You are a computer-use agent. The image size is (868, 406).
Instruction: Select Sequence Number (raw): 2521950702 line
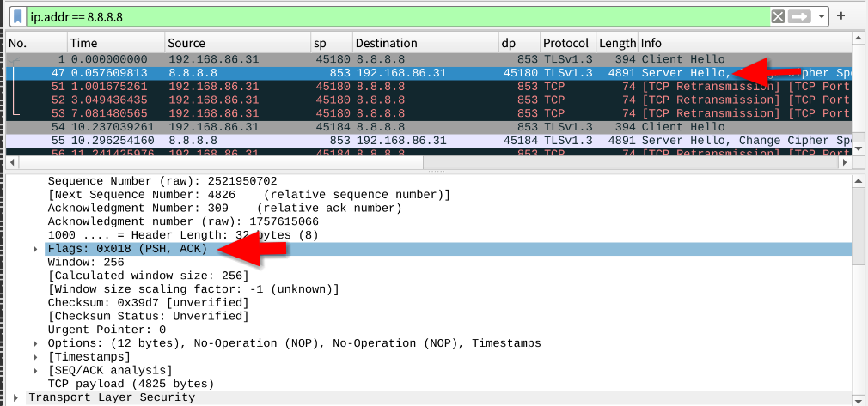coord(162,181)
